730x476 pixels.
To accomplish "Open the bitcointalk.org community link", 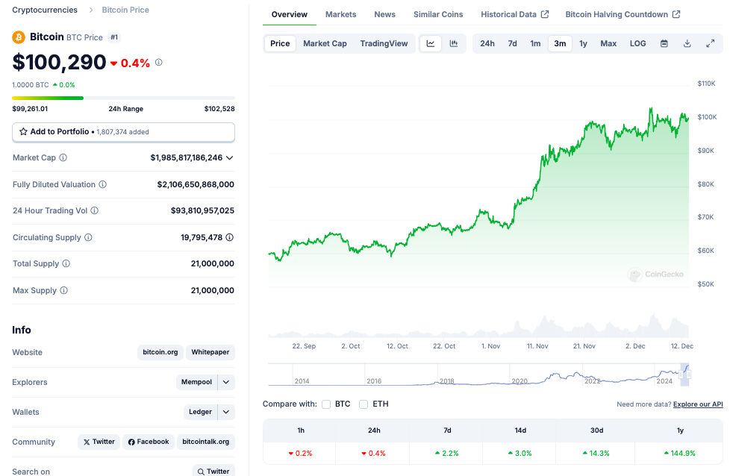I will (x=206, y=442).
